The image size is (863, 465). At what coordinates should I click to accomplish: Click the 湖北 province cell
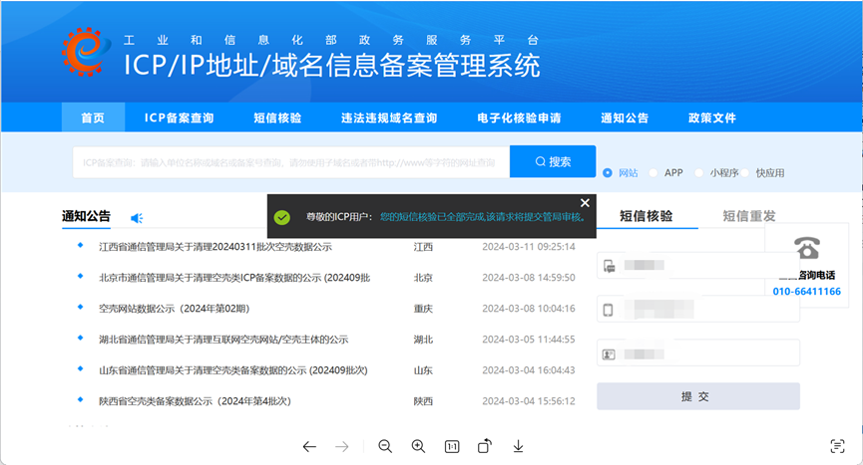[423, 340]
